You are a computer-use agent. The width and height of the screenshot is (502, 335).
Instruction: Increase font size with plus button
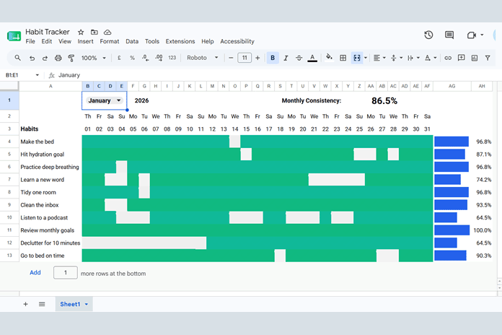pos(257,58)
